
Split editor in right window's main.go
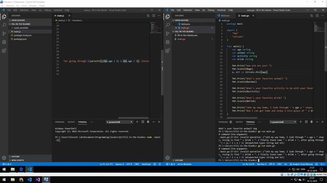point(317,16)
